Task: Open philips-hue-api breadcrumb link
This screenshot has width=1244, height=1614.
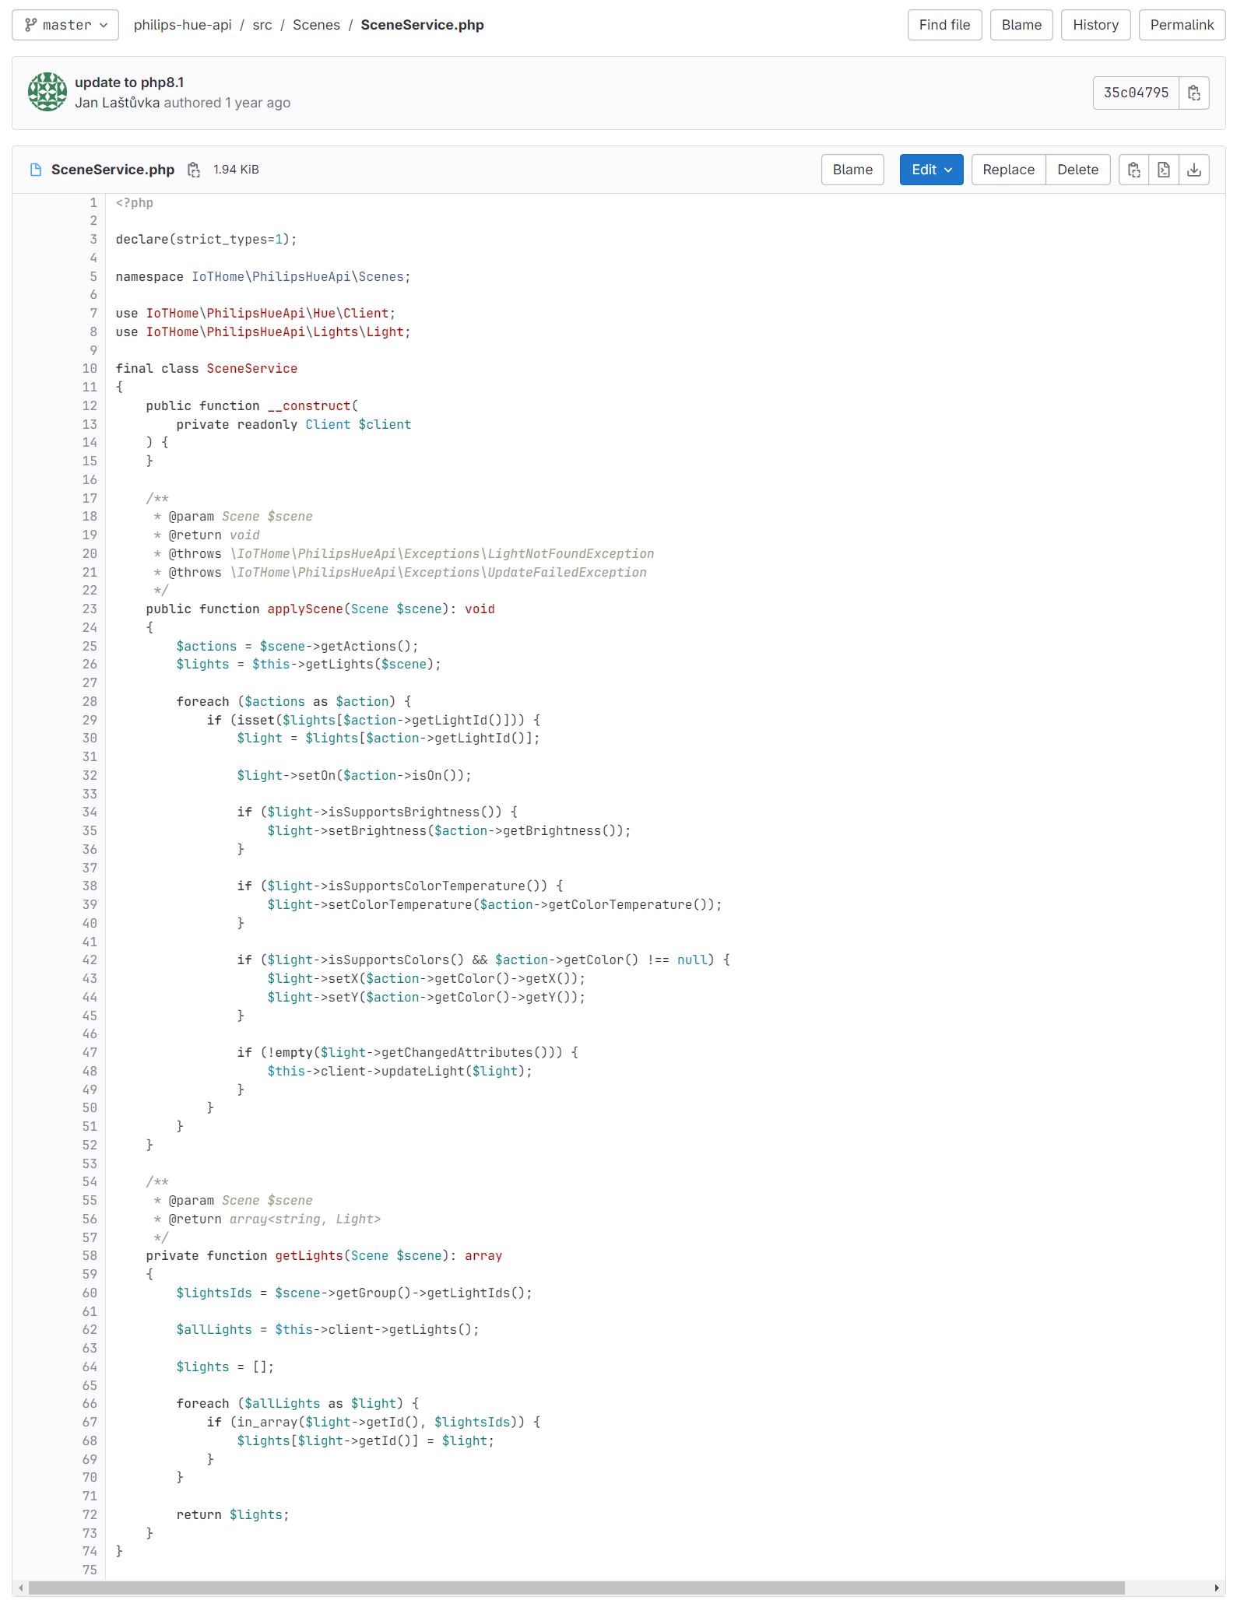Action: [x=183, y=25]
